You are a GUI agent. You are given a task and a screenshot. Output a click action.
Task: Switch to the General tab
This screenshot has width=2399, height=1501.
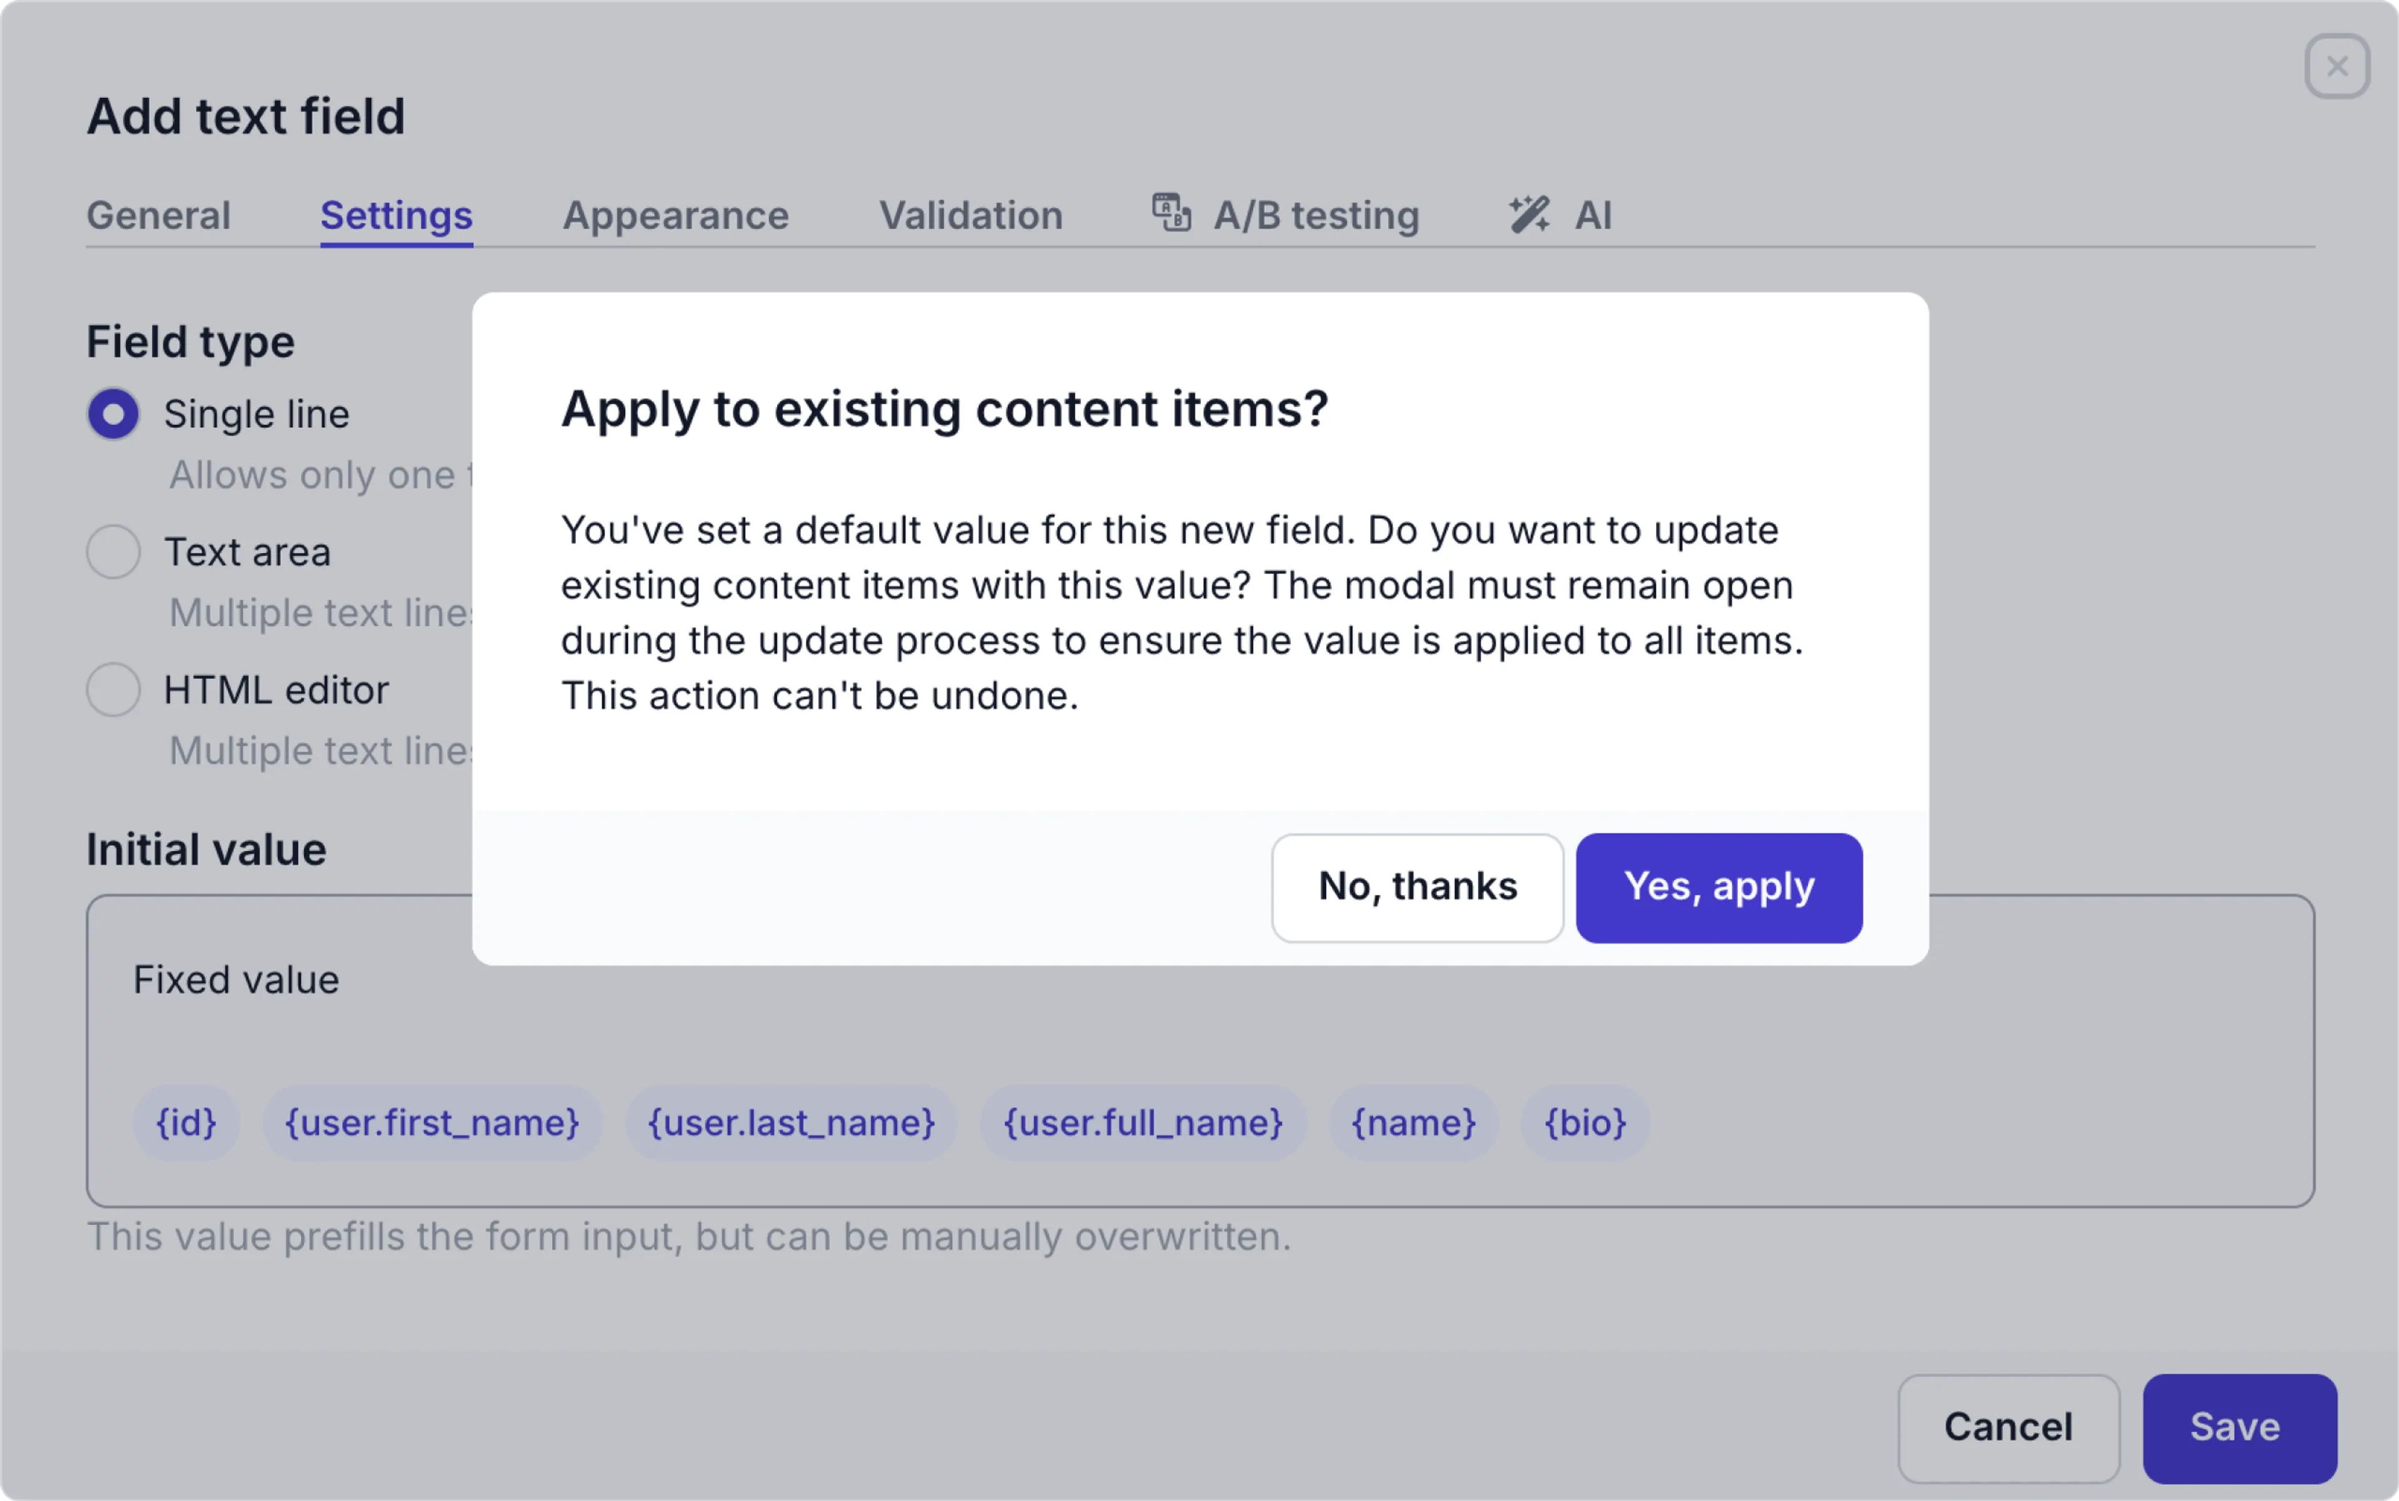coord(159,215)
